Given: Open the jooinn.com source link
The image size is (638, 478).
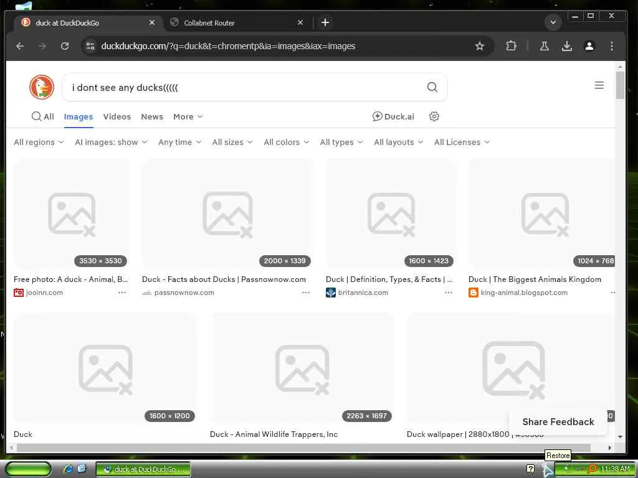Looking at the screenshot, I should [44, 293].
